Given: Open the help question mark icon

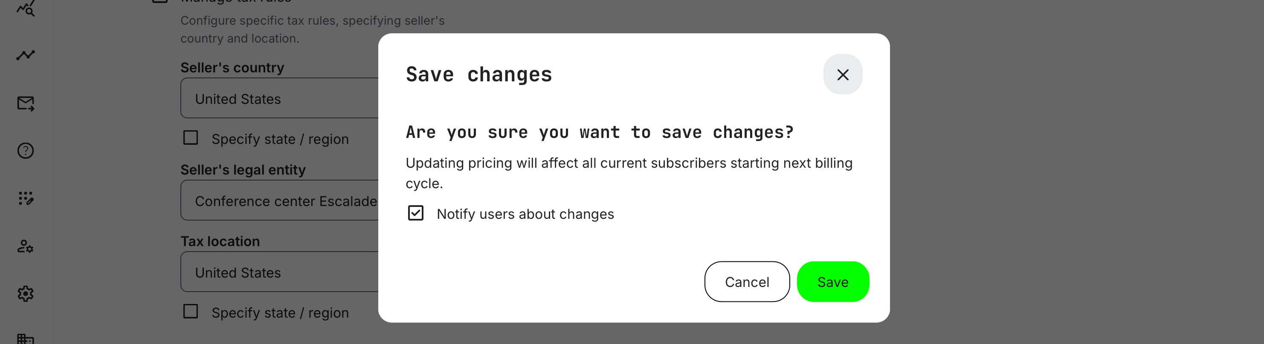Looking at the screenshot, I should coord(25,150).
